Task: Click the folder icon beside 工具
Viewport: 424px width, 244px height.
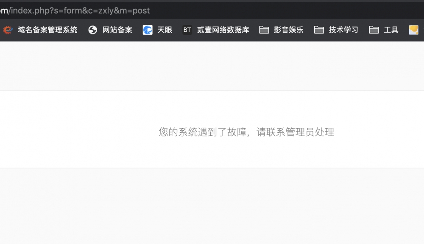Action: 374,30
